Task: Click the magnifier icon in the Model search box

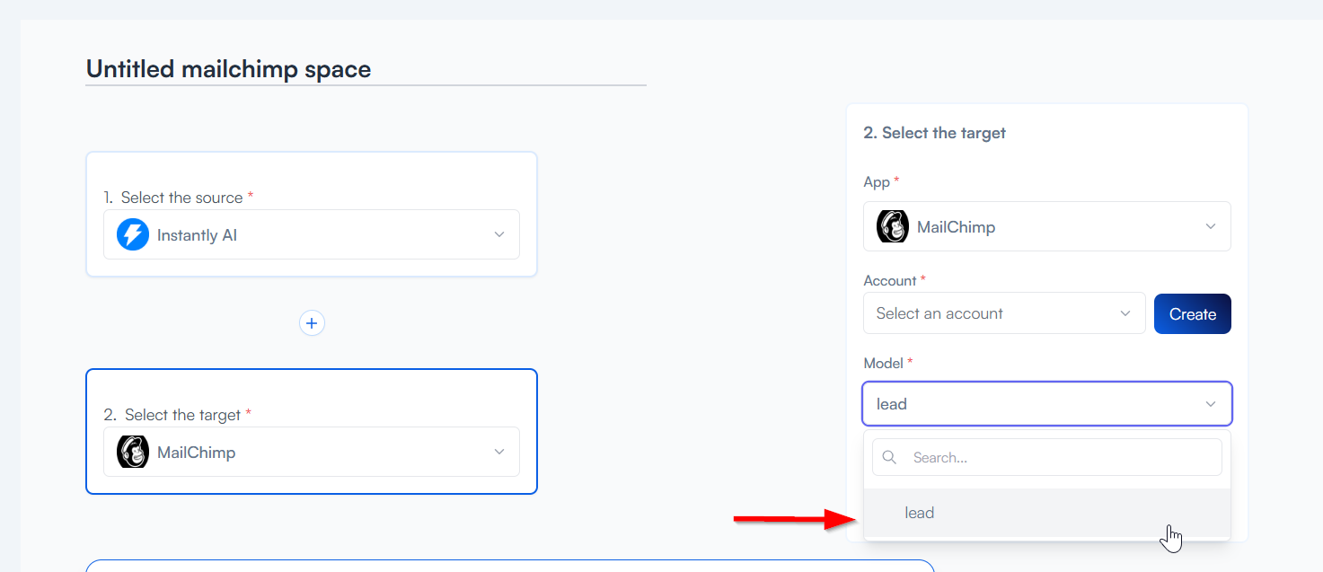Action: [x=890, y=458]
